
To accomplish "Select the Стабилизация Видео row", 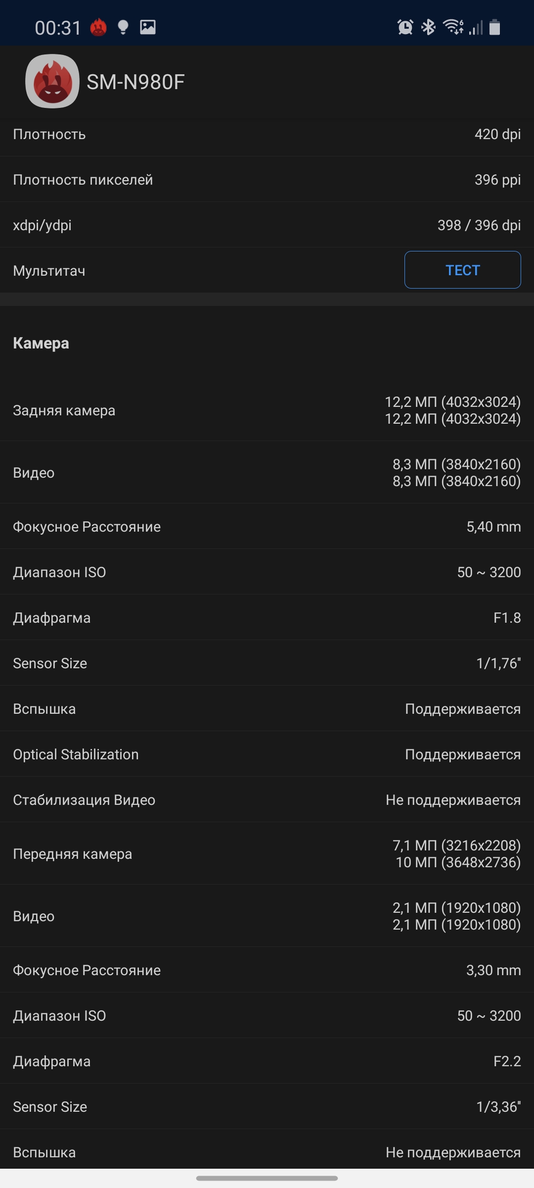I will (x=267, y=800).
